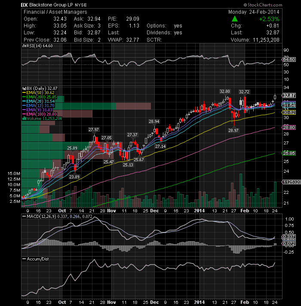The width and height of the screenshot is (301, 306).
Task: Click the header Volume 11,253,208 value
Action: [x=266, y=40]
